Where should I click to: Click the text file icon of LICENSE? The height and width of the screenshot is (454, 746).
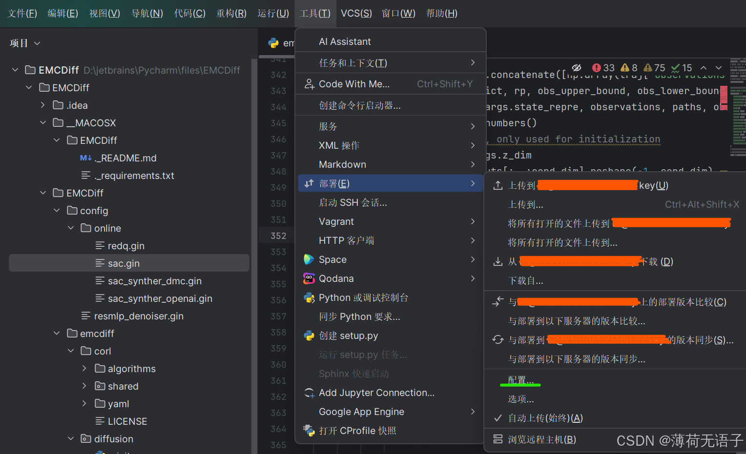[x=100, y=421]
